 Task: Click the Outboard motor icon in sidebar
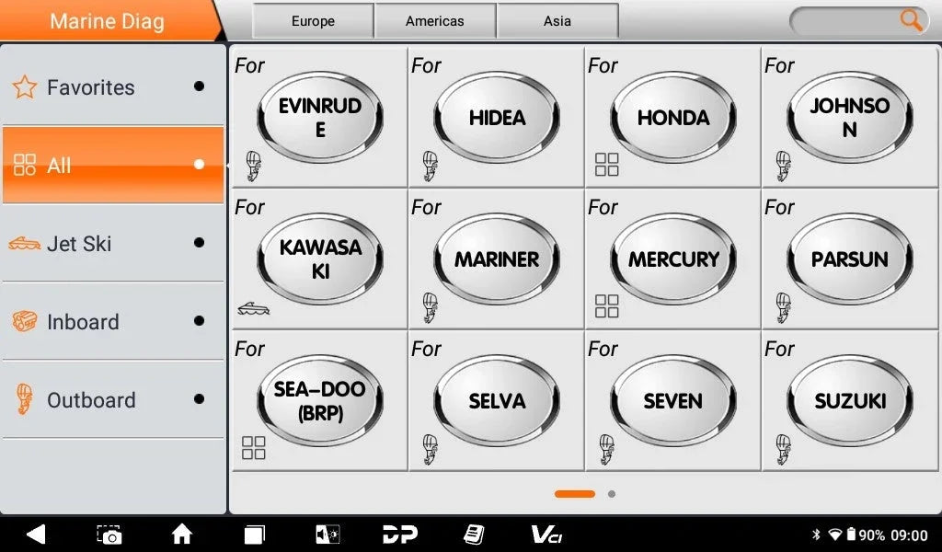[x=25, y=399]
